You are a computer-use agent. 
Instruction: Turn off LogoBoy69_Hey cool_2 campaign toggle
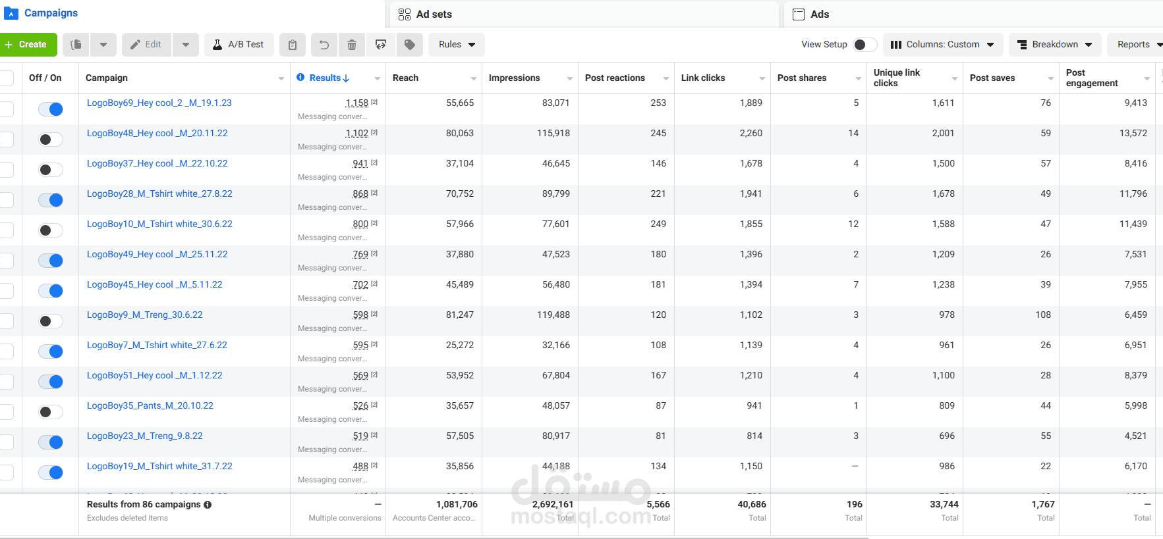(x=51, y=109)
